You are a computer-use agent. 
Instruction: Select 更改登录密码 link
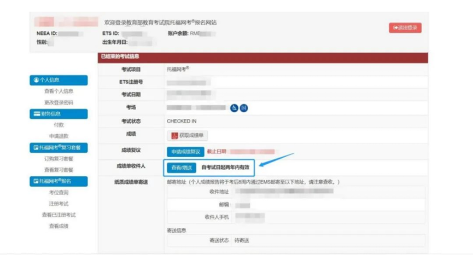pyautogui.click(x=59, y=102)
